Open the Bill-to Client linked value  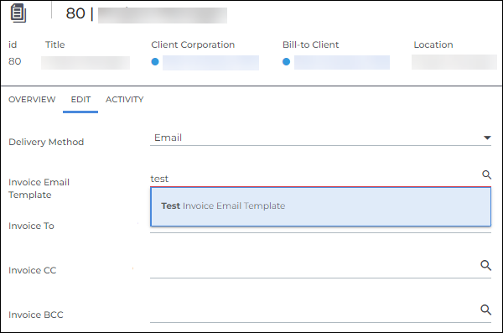(342, 62)
